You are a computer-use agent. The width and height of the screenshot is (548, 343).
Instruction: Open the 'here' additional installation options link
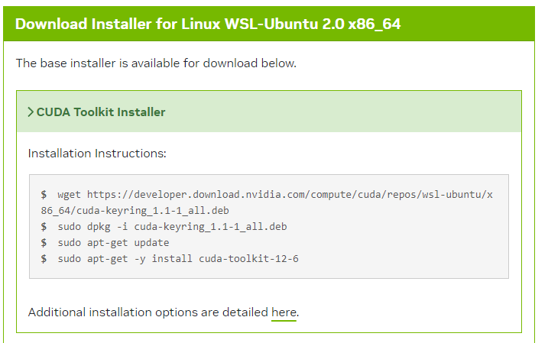284,312
